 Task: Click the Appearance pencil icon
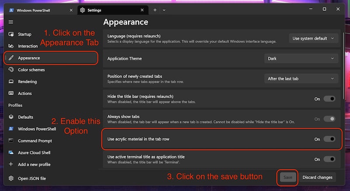click(11, 58)
